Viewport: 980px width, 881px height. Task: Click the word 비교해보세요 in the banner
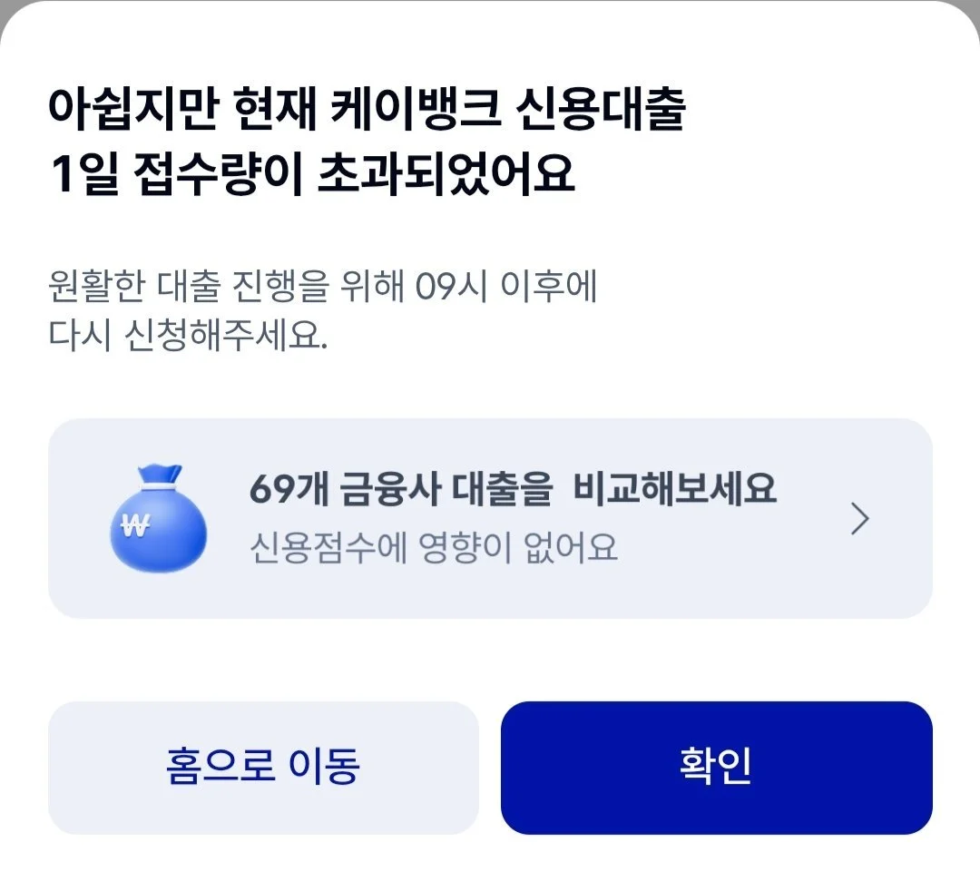pyautogui.click(x=675, y=491)
